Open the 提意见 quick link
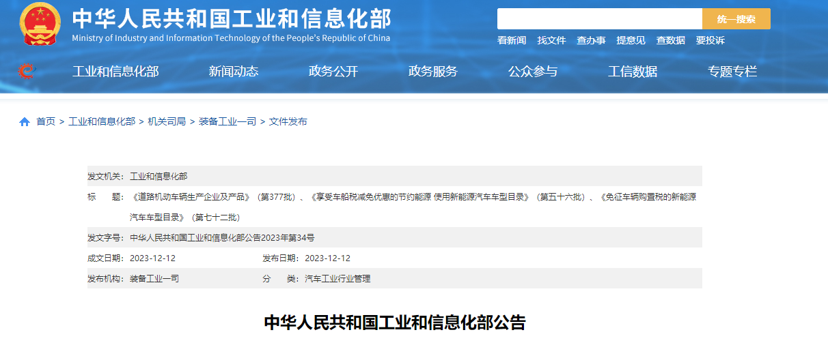 tap(631, 41)
